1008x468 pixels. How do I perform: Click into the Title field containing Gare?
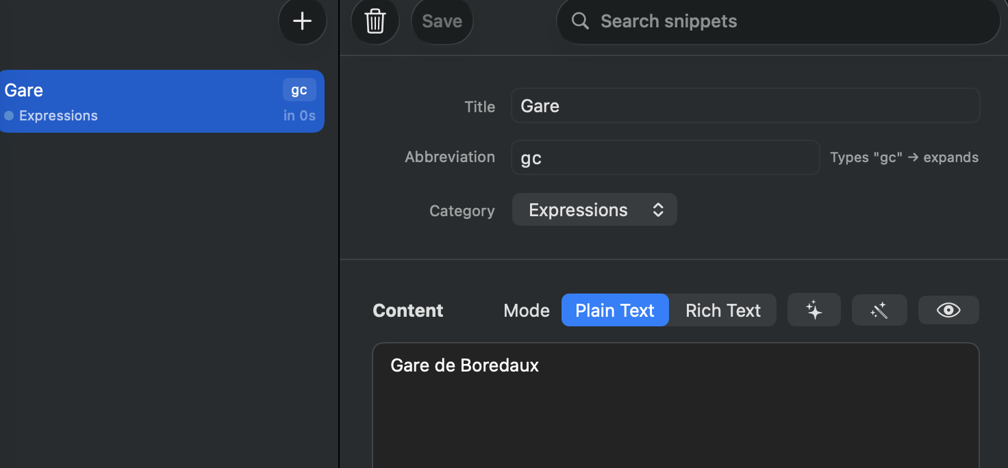[745, 106]
